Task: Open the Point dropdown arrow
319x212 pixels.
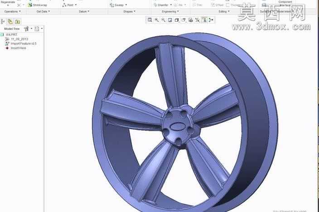Action: (x=76, y=5)
